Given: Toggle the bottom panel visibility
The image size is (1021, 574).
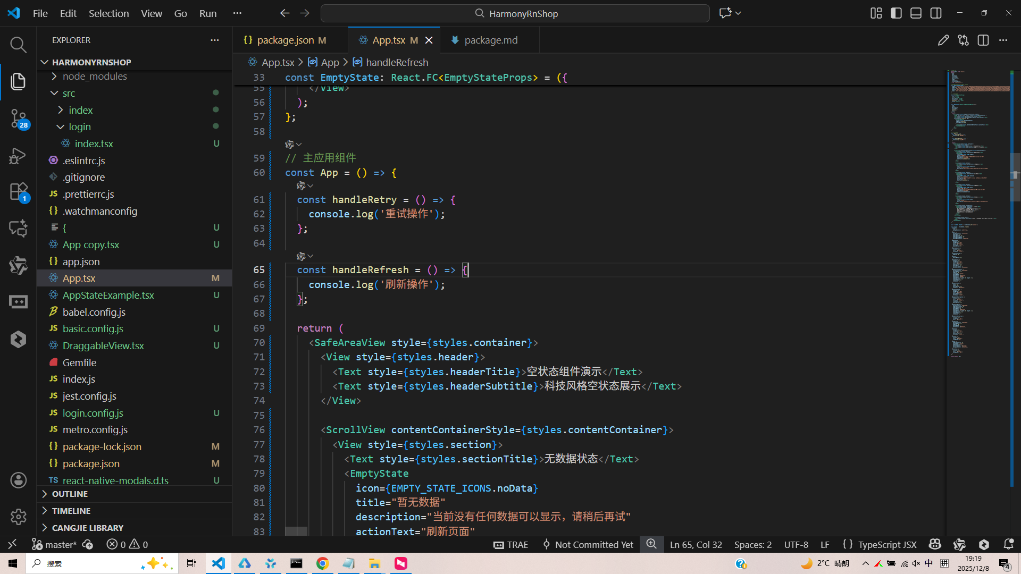Looking at the screenshot, I should [x=916, y=13].
